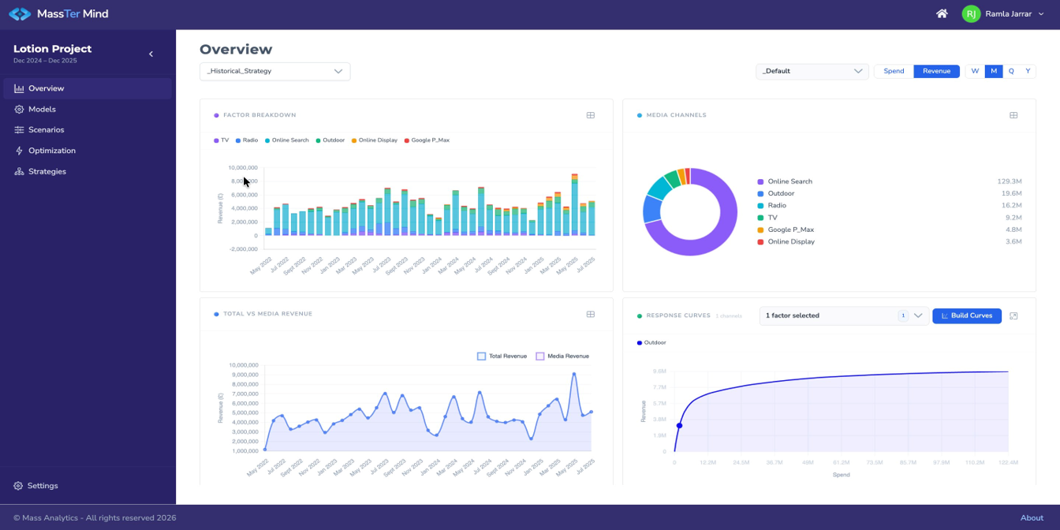Open the About link in footer
1060x530 pixels.
(1032, 517)
